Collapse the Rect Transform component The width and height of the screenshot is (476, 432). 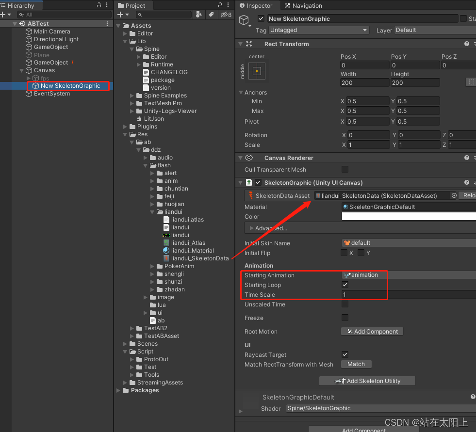[x=241, y=44]
